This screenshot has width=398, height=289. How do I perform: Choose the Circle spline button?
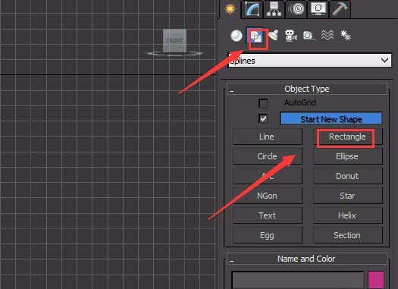(268, 156)
